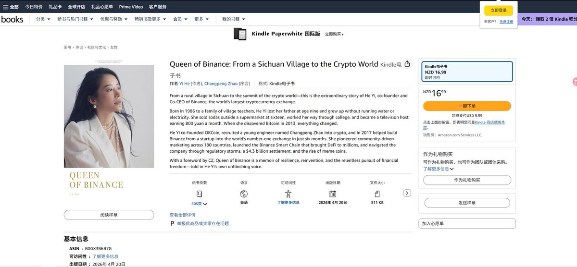Click the 传记 breadcrumb
577x267 pixels.
pyautogui.click(x=79, y=48)
